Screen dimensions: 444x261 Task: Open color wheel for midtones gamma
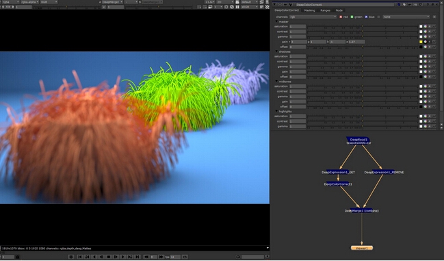pyautogui.click(x=426, y=97)
